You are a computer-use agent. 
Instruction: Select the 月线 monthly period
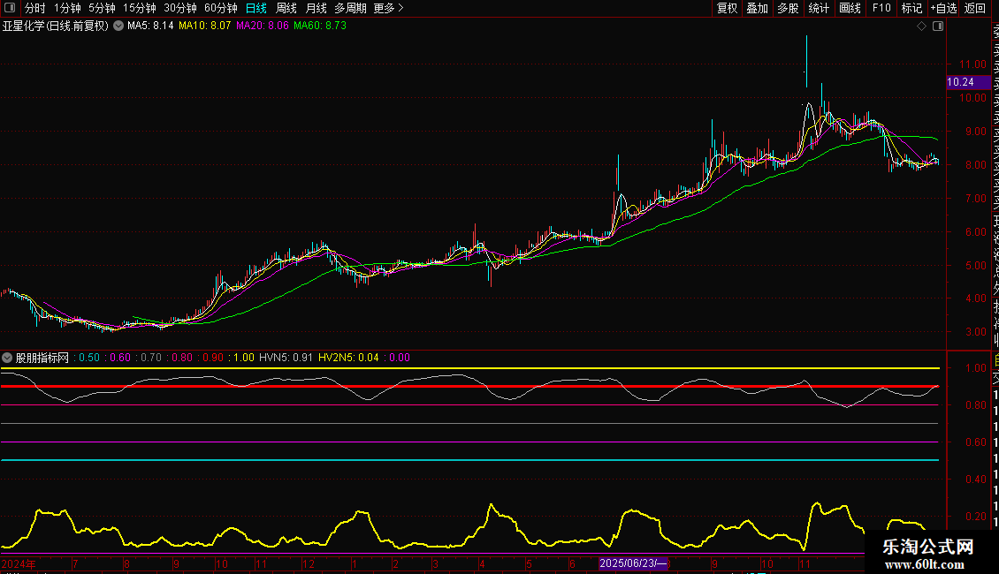coord(316,8)
